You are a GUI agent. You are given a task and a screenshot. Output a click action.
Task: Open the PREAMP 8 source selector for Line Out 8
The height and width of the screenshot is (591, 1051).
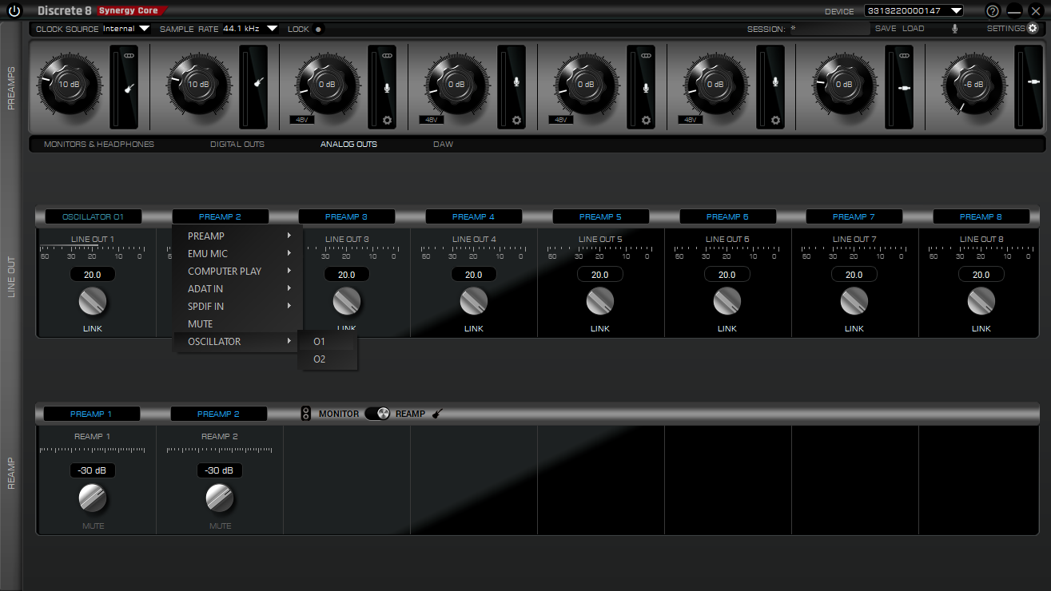click(x=981, y=216)
